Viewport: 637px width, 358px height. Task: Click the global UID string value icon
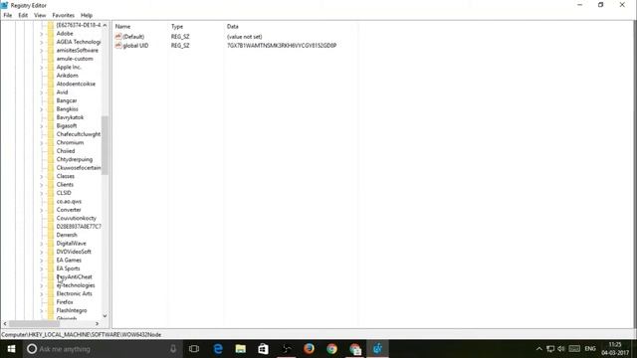(118, 46)
